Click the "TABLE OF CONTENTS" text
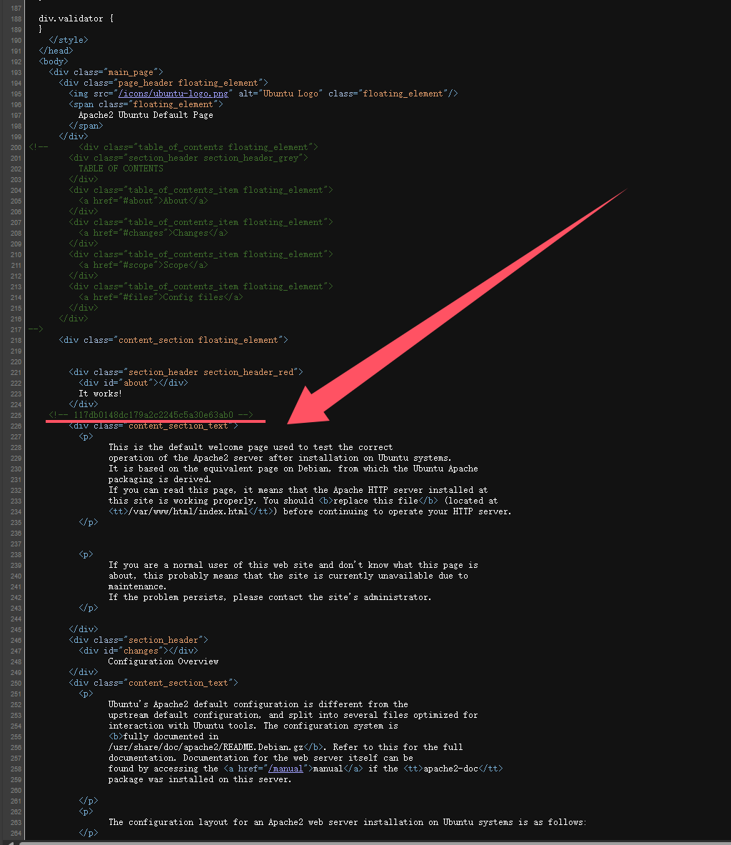Screen dimensions: 731x845 point(121,169)
